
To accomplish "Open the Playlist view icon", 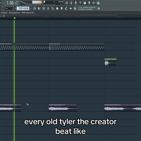I will pyautogui.click(x=35, y=8).
